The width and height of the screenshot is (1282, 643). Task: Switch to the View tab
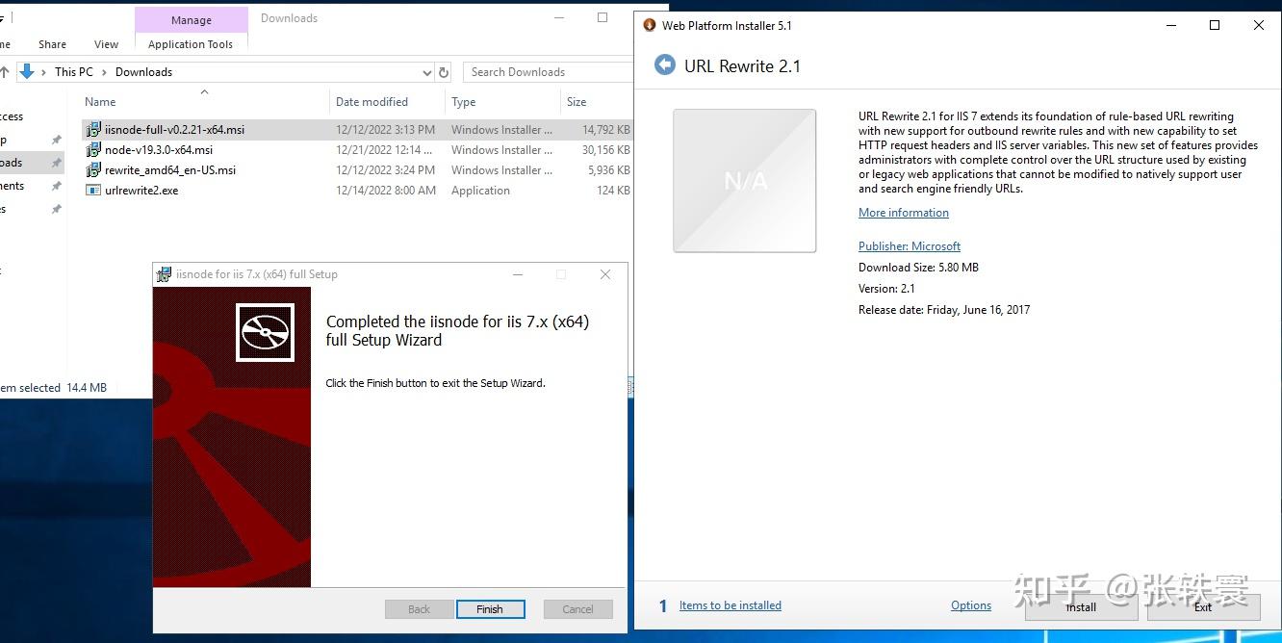pos(106,44)
